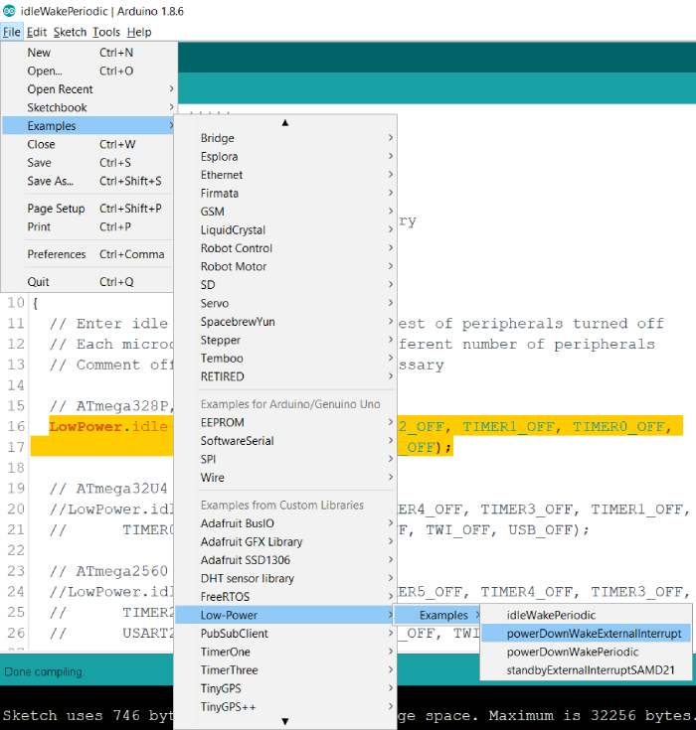Click the highlighted LowPower.idle code text
Viewport: 696px width, 730px height.
[x=108, y=426]
